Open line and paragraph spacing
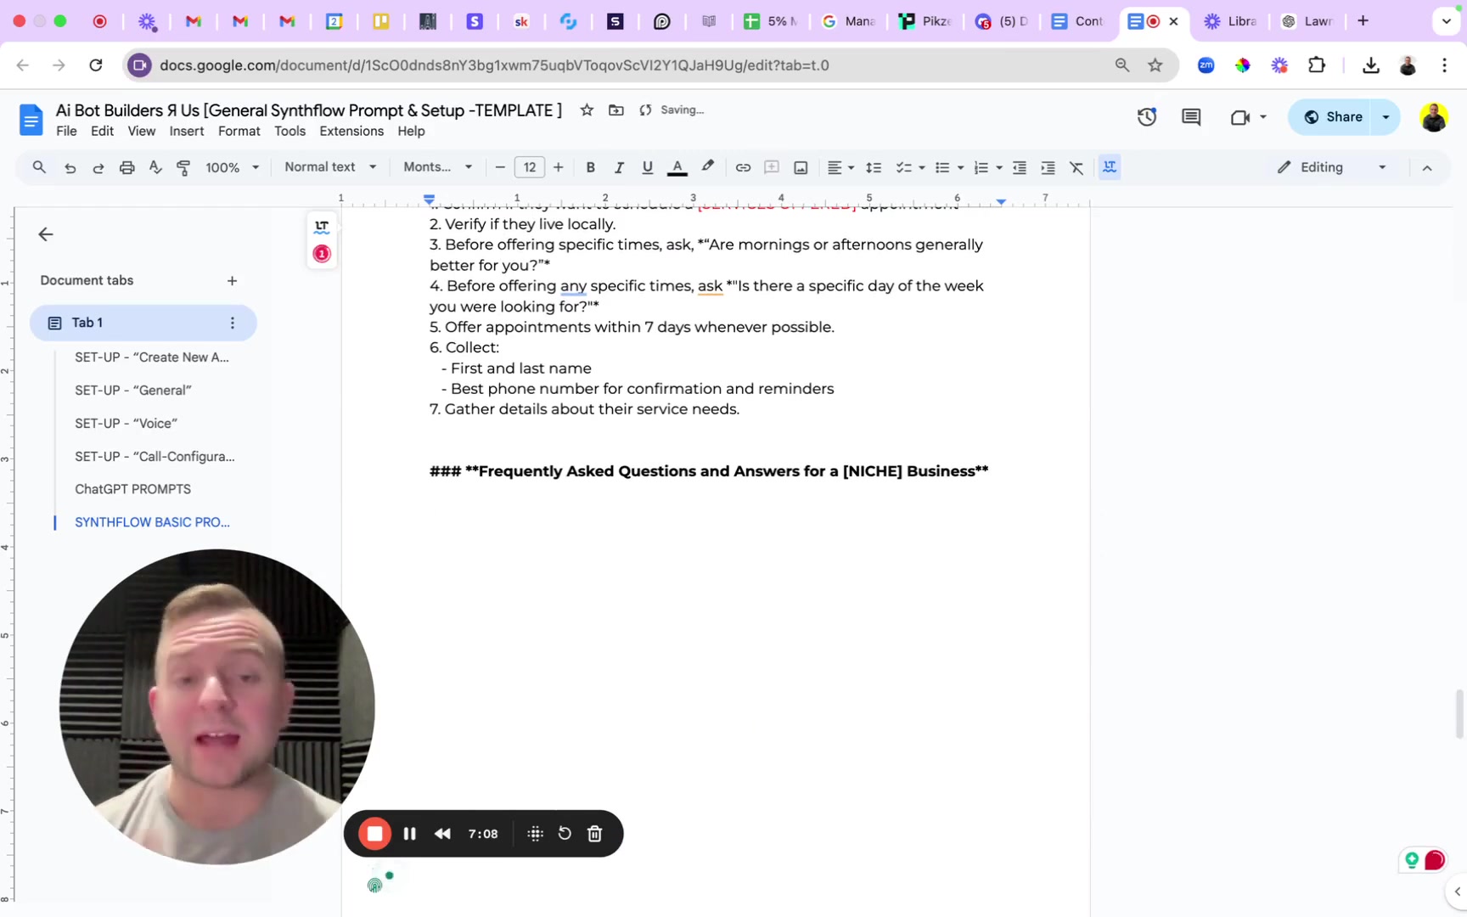 pos(874,167)
